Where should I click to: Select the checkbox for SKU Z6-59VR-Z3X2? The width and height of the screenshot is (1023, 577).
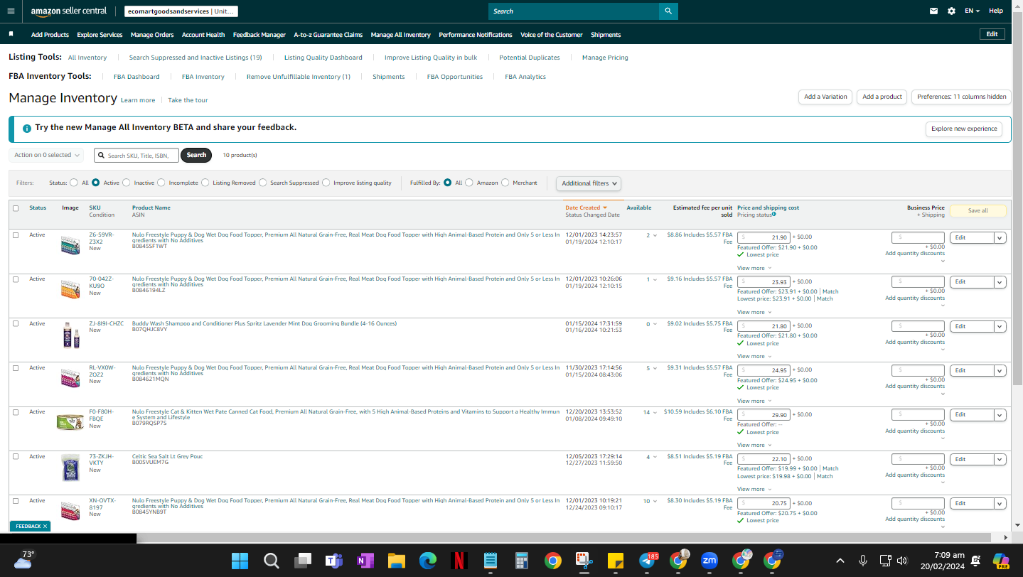tap(16, 235)
